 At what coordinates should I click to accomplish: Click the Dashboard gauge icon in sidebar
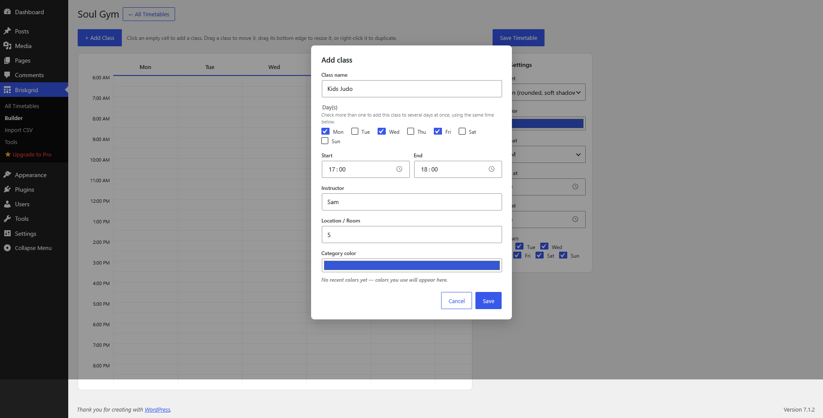point(7,12)
